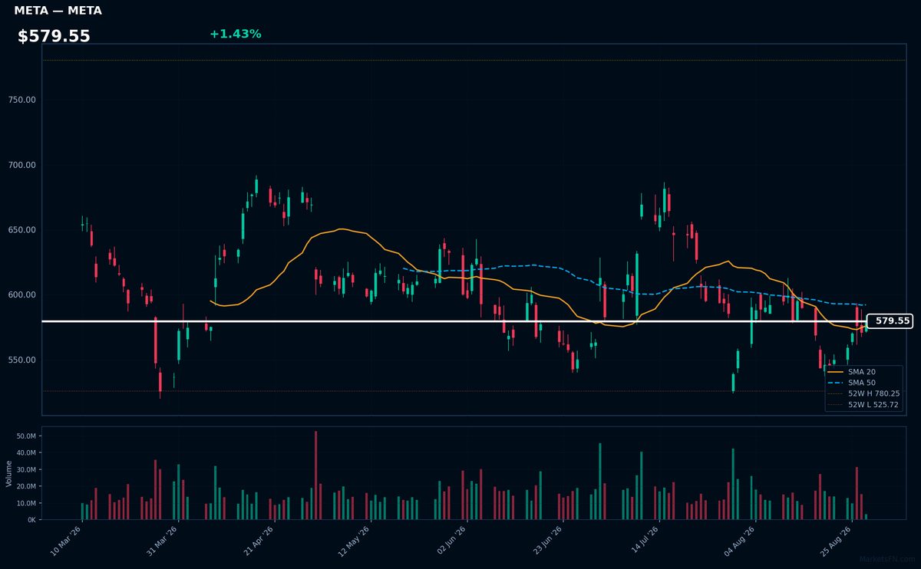Click the 600.00 price axis label
The height and width of the screenshot is (569, 921).
click(x=21, y=295)
